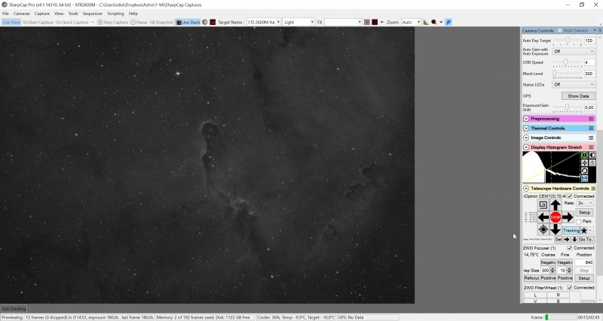Toggle ZWO Focuser Connected checkbox
The width and height of the screenshot is (603, 321).
tap(570, 248)
